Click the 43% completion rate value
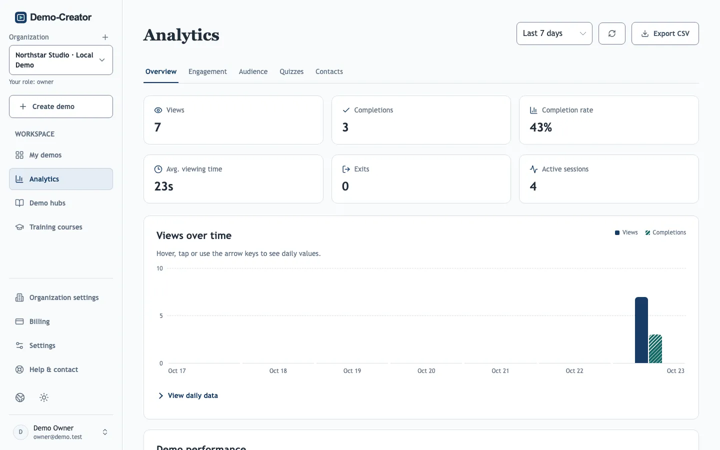The width and height of the screenshot is (720, 450). pyautogui.click(x=541, y=127)
